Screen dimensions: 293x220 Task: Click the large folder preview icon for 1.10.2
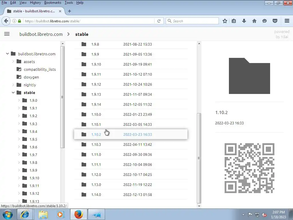(250, 76)
